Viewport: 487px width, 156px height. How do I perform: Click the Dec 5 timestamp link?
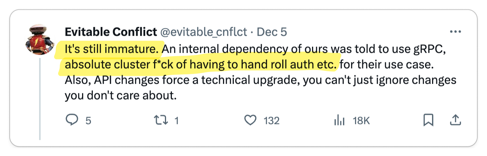click(x=272, y=32)
